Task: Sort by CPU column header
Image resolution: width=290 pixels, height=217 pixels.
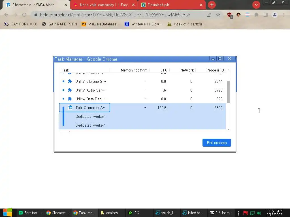Action: [164, 70]
